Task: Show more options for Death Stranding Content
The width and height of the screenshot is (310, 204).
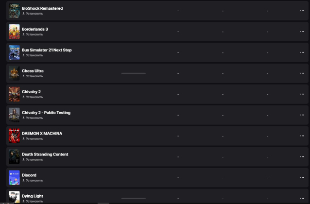Action: [x=302, y=156]
